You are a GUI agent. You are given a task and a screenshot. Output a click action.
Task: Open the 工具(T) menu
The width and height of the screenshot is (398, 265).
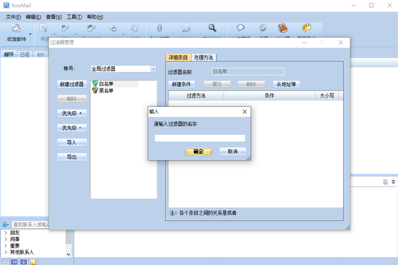point(74,17)
